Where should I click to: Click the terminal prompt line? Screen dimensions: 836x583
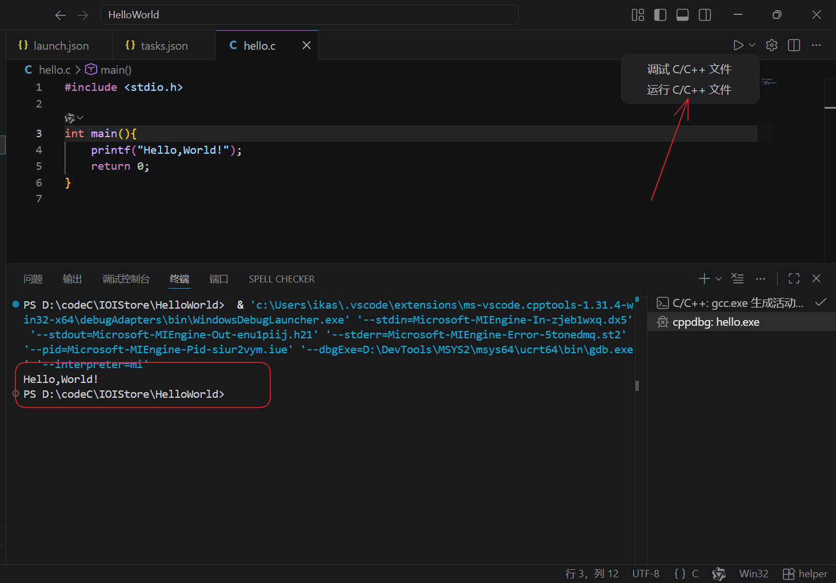pos(124,394)
